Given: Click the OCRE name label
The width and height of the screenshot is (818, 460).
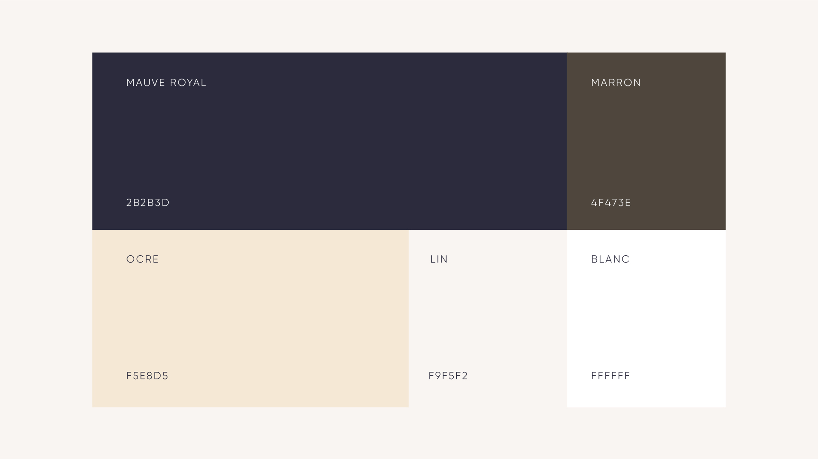Looking at the screenshot, I should 142,260.
